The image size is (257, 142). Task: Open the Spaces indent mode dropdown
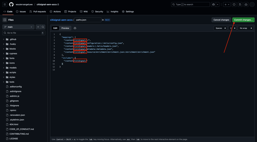coord(220,28)
